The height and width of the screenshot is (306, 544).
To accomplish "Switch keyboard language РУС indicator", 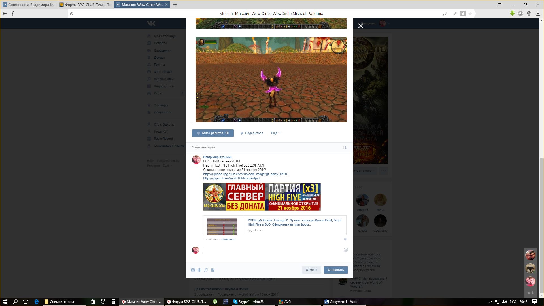I will pos(513,302).
